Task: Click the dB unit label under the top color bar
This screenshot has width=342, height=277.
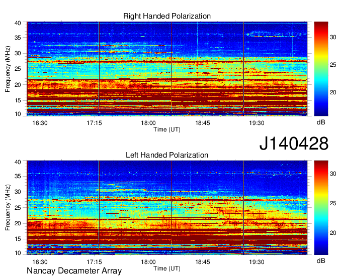Action: coord(321,122)
